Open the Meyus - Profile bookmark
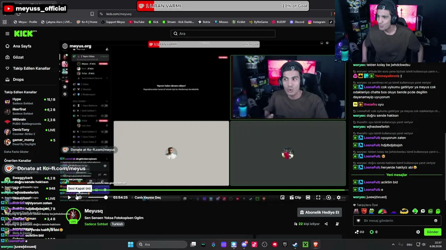 25,22
